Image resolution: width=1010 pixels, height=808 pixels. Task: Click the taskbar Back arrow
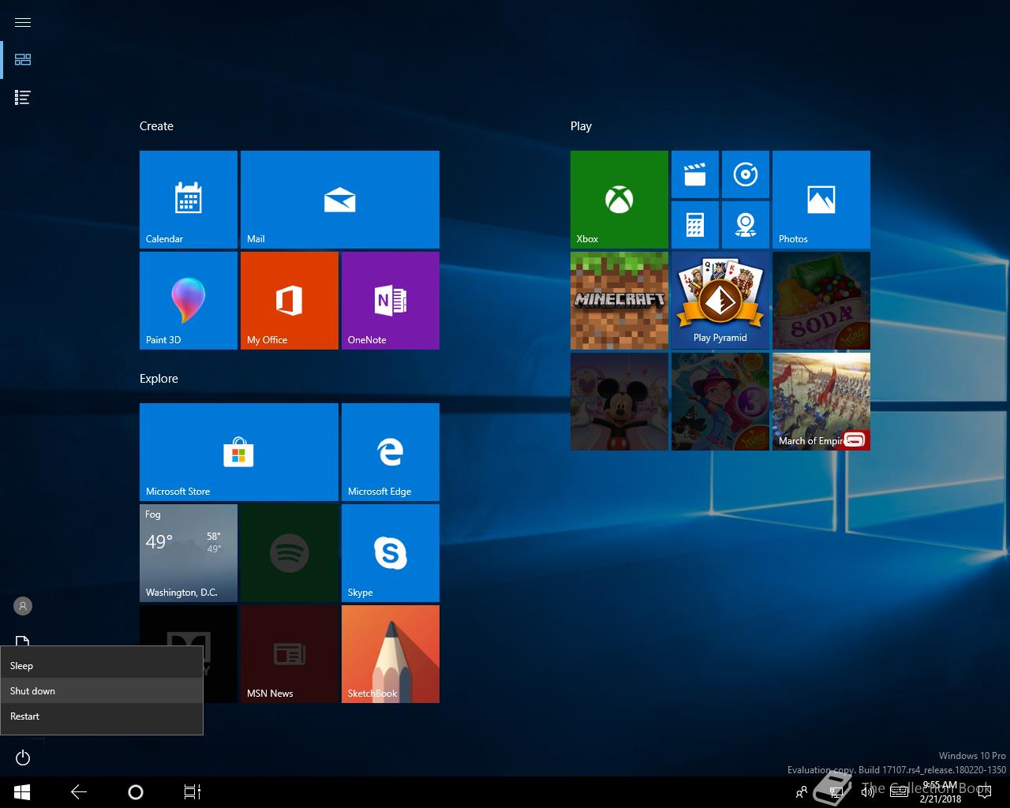tap(79, 792)
